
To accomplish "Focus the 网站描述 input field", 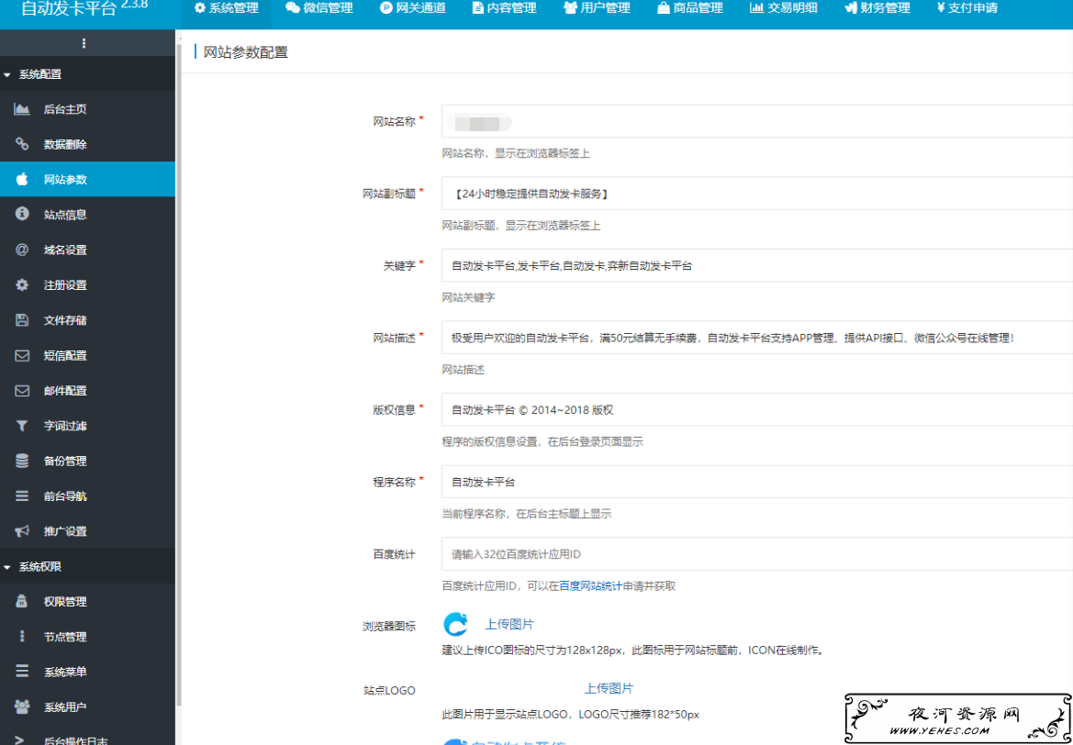I will (x=757, y=338).
